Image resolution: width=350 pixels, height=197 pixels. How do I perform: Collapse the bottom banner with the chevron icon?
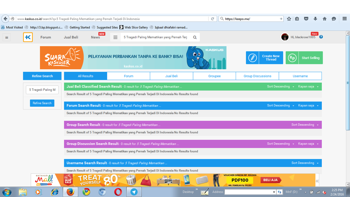(317, 181)
